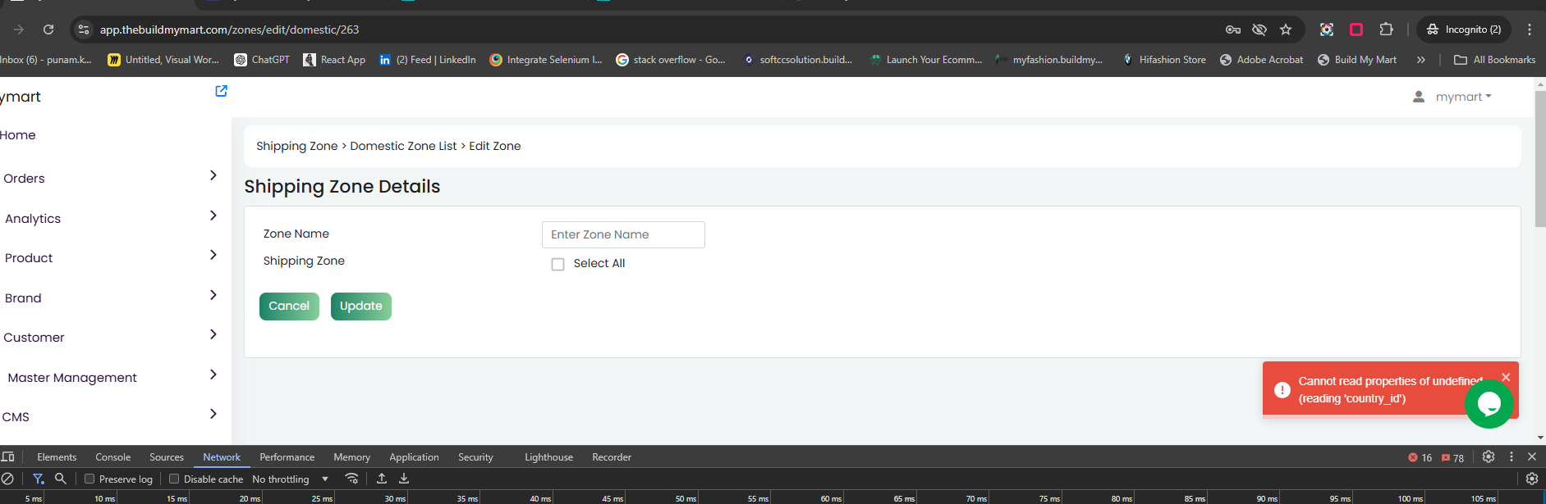Dismiss the red error toast
Screen dimensions: 1546x504
point(1506,377)
